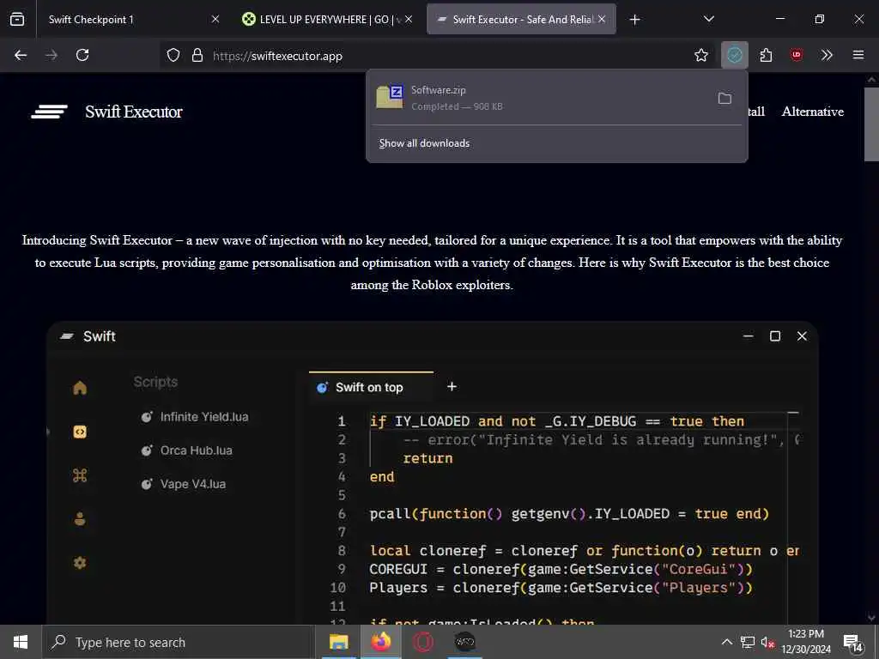
Task: Select the Swift script editor icon
Action: point(80,432)
